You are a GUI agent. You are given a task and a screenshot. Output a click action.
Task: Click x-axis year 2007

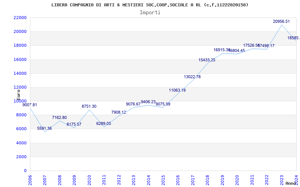click(45, 180)
